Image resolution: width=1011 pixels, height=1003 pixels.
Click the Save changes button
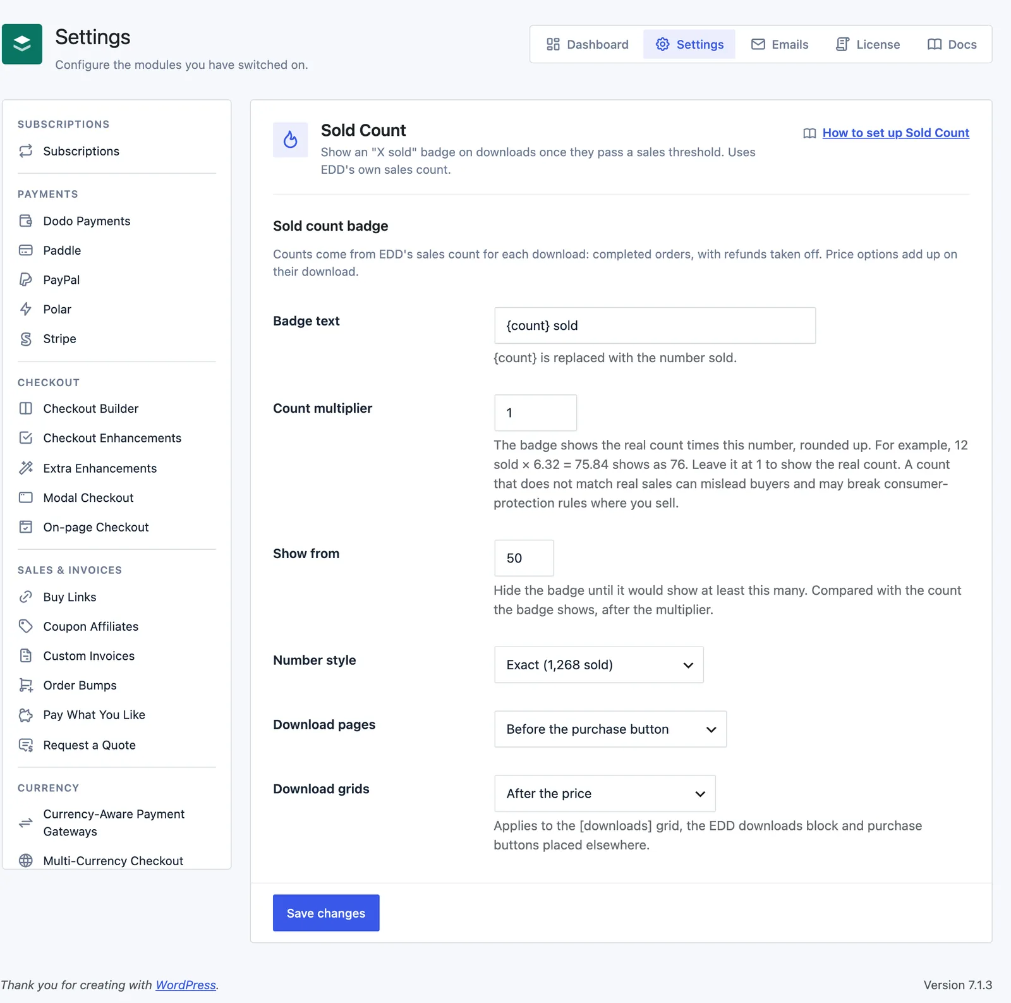(326, 913)
